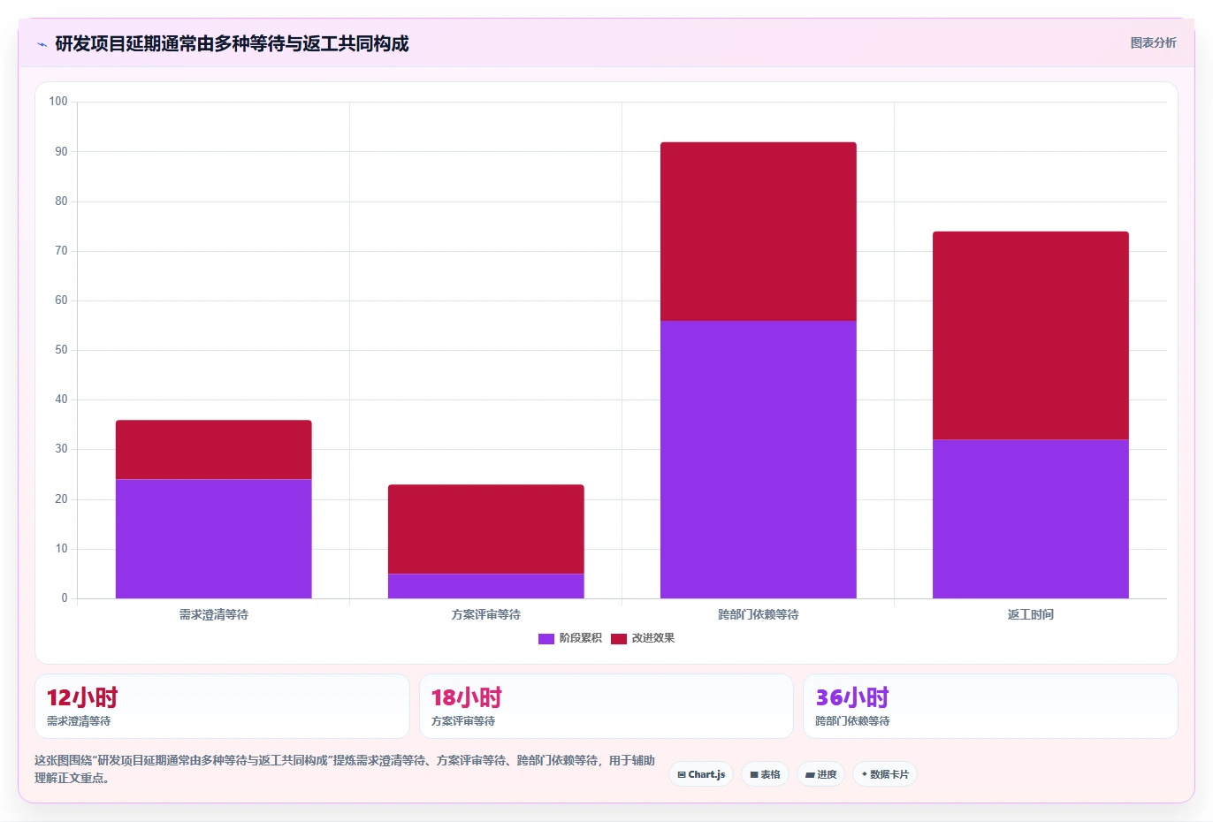The height and width of the screenshot is (822, 1213).
Task: Click the 表格 tag chip
Action: (x=766, y=774)
